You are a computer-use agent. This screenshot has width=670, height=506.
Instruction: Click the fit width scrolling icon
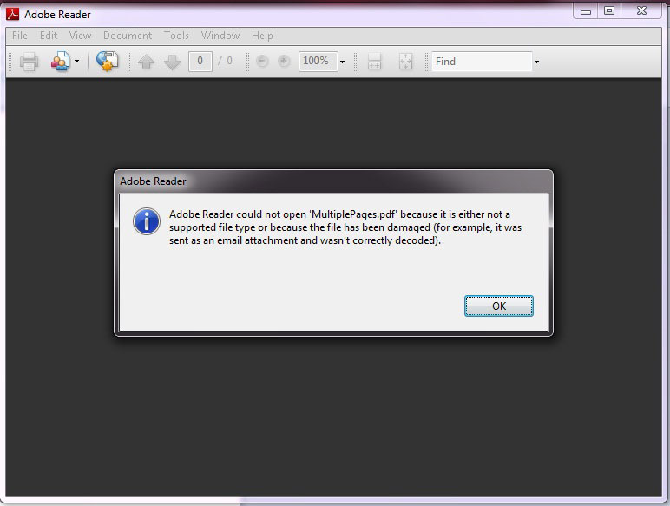(x=375, y=62)
